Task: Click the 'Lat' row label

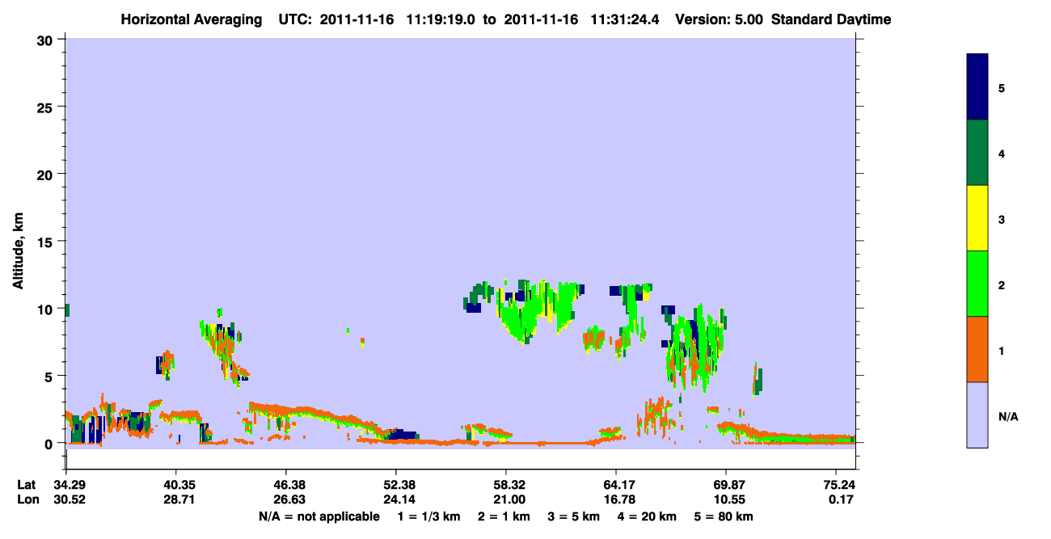Action: click(x=25, y=485)
